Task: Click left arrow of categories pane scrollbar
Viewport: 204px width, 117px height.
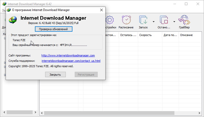Action: [4, 112]
